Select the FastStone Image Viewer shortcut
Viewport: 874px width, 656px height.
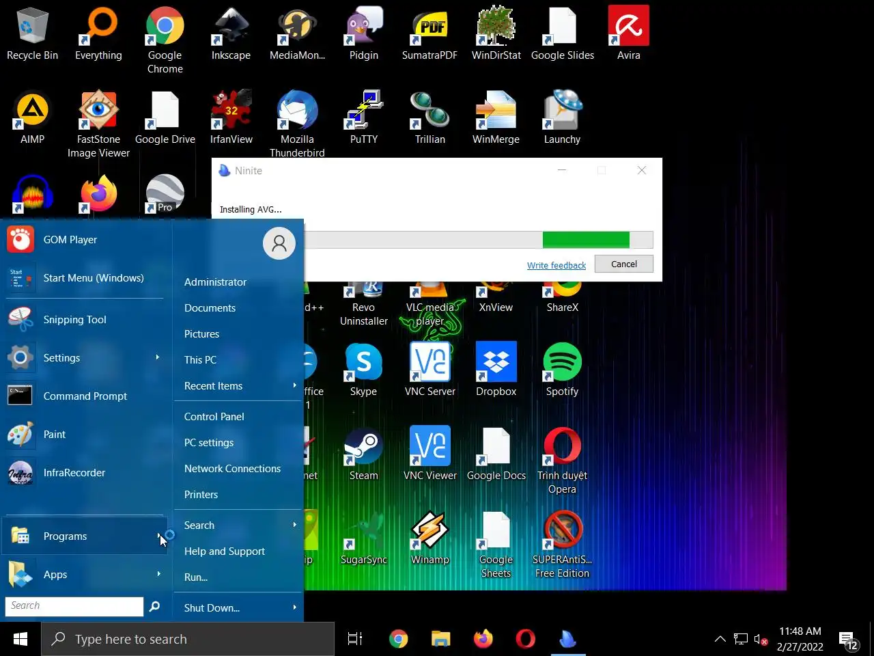click(x=98, y=124)
